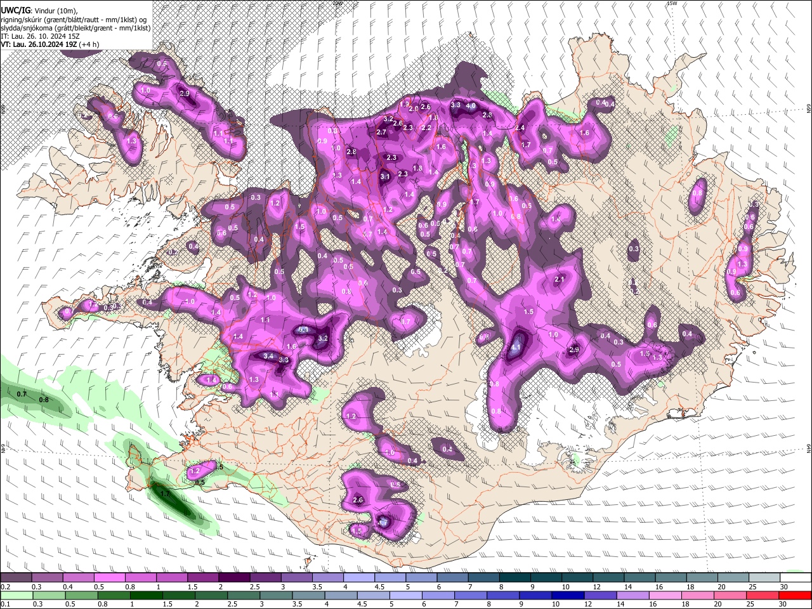Image resolution: width=812 pixels, height=609 pixels.
Task: Click the 4.0 snowfall value on the north coast
Action: coord(471,106)
